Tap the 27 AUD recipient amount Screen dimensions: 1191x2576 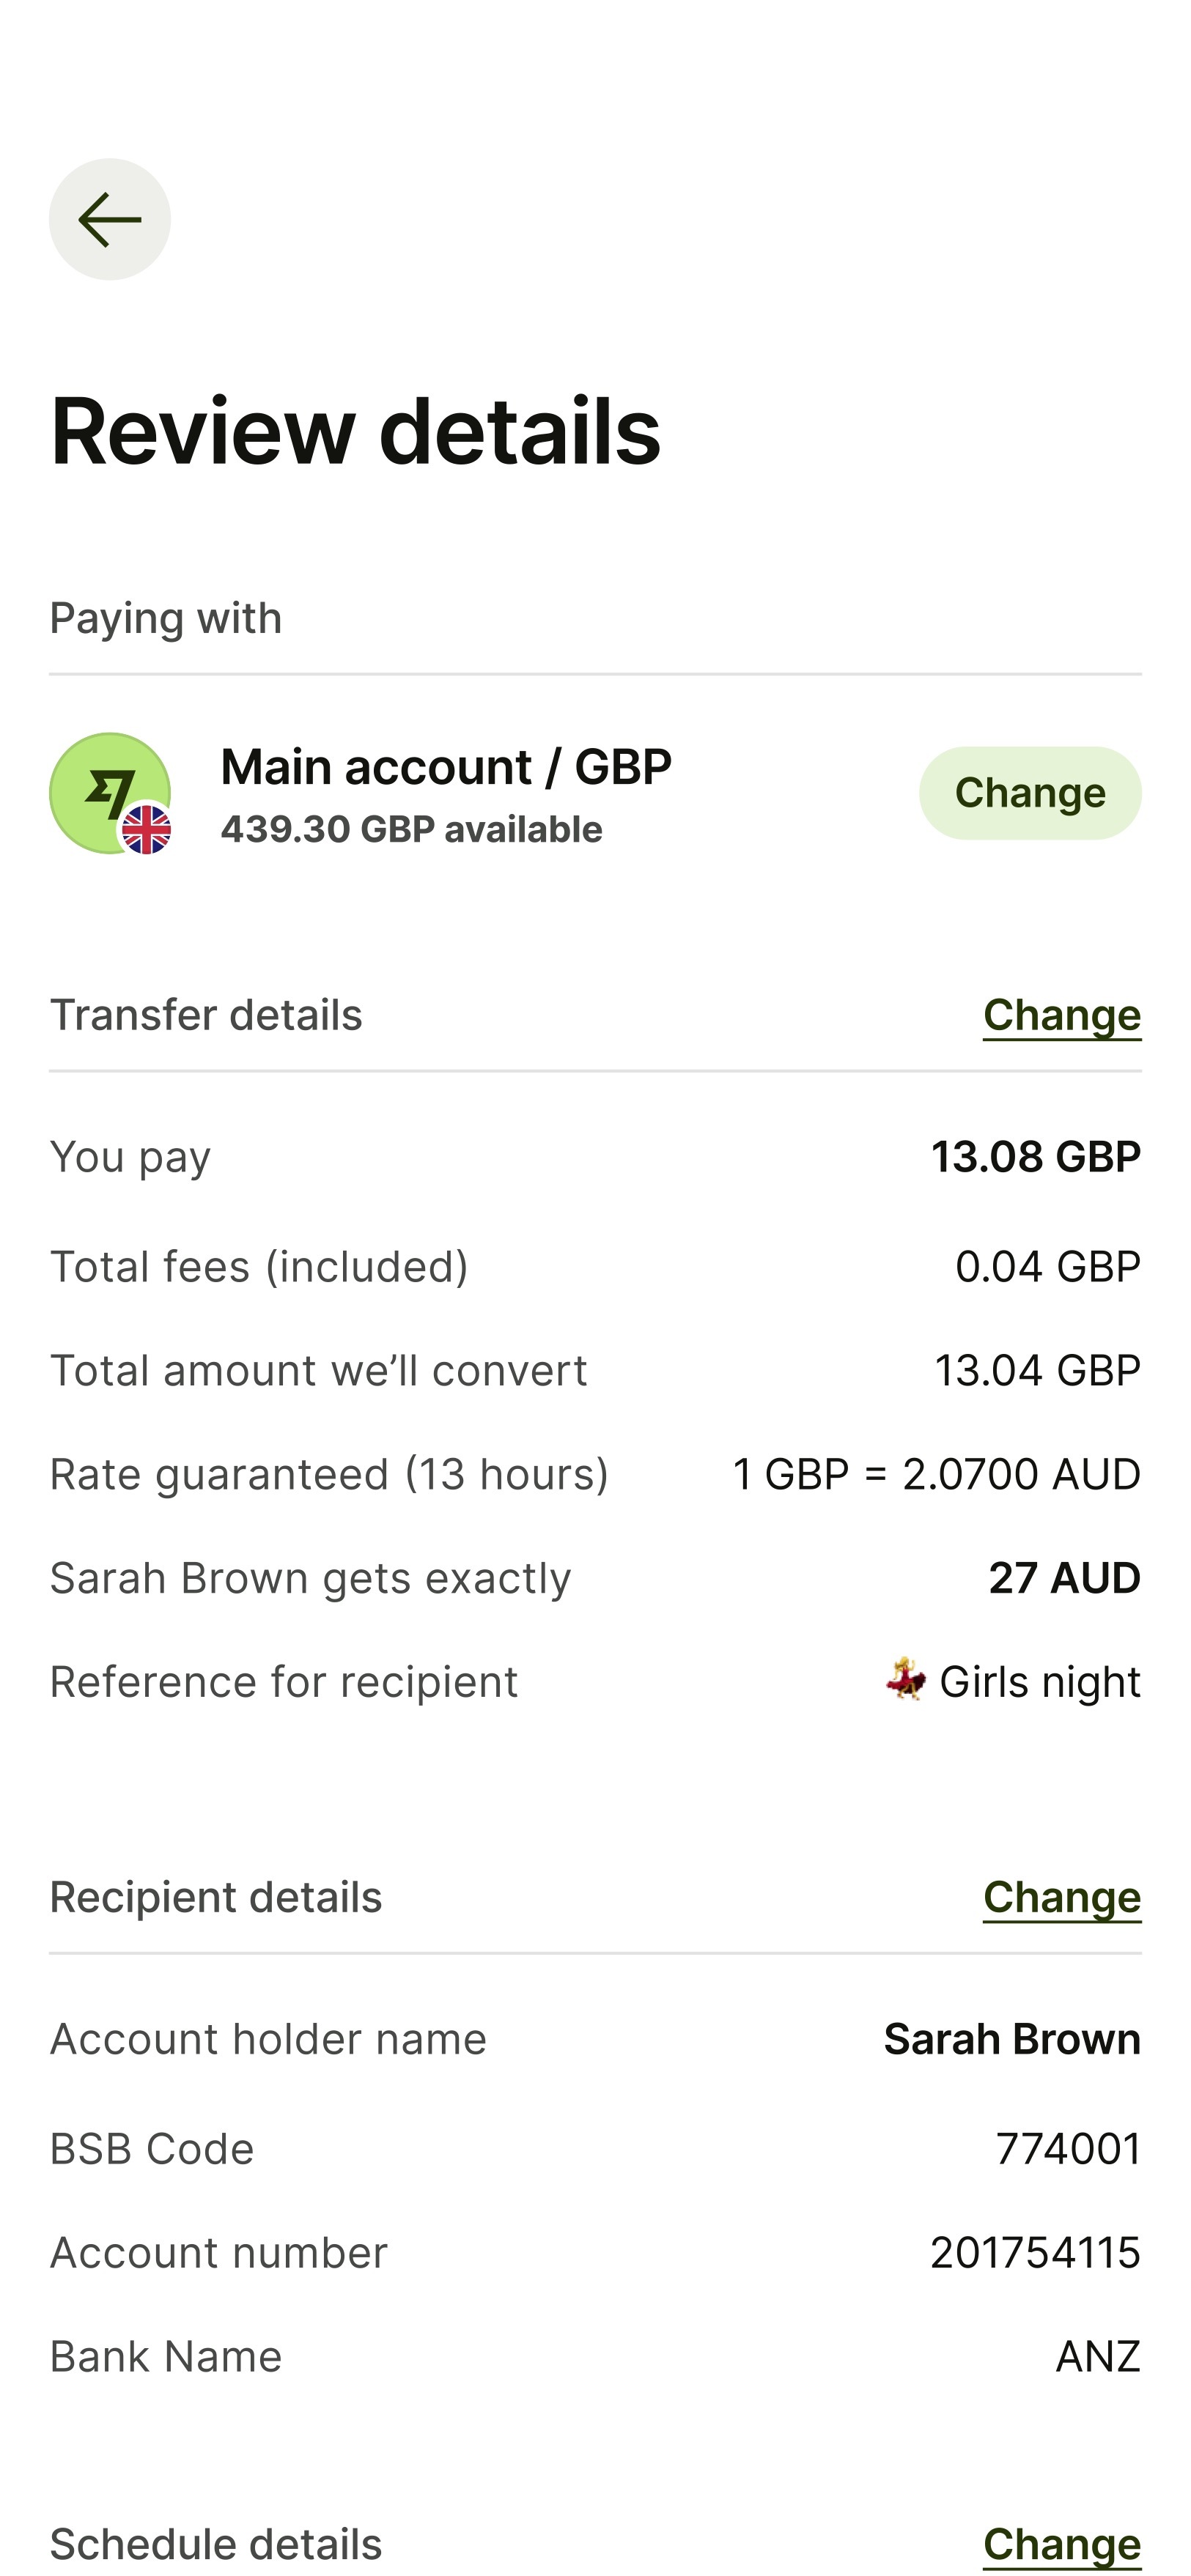1064,1578
